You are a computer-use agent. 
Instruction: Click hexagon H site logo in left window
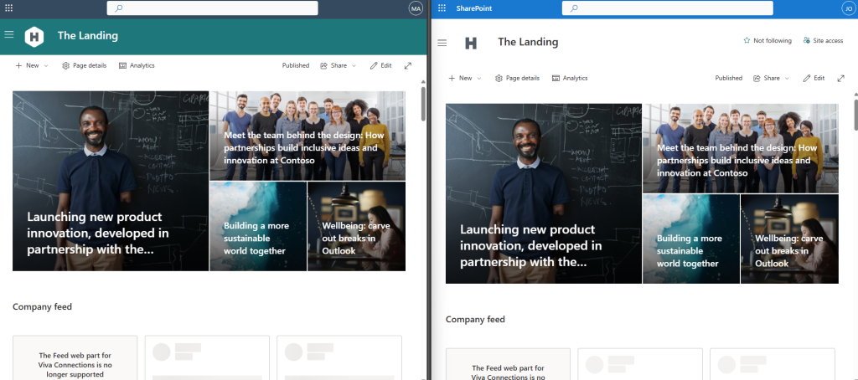(34, 37)
